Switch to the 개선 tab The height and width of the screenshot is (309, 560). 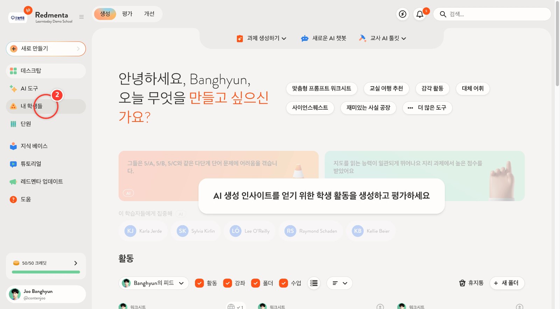(149, 14)
